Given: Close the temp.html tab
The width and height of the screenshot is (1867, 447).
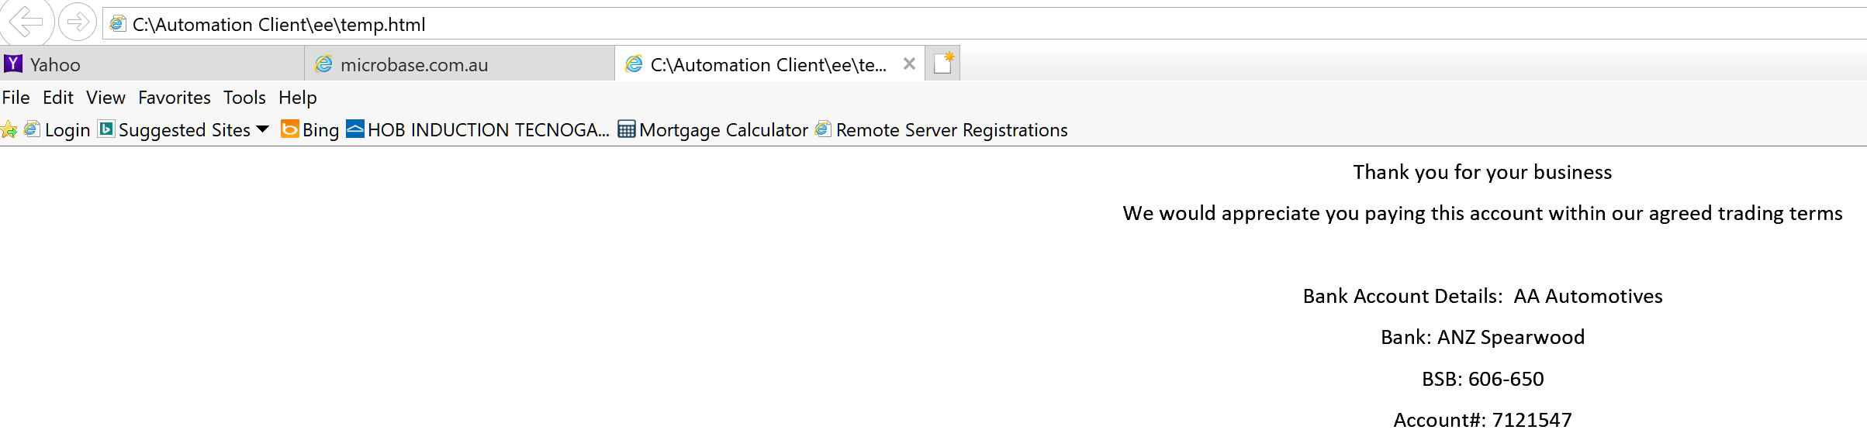Looking at the screenshot, I should pos(909,64).
